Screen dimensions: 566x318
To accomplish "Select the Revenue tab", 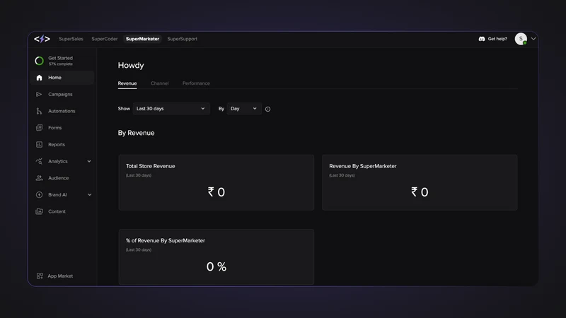I will [127, 83].
